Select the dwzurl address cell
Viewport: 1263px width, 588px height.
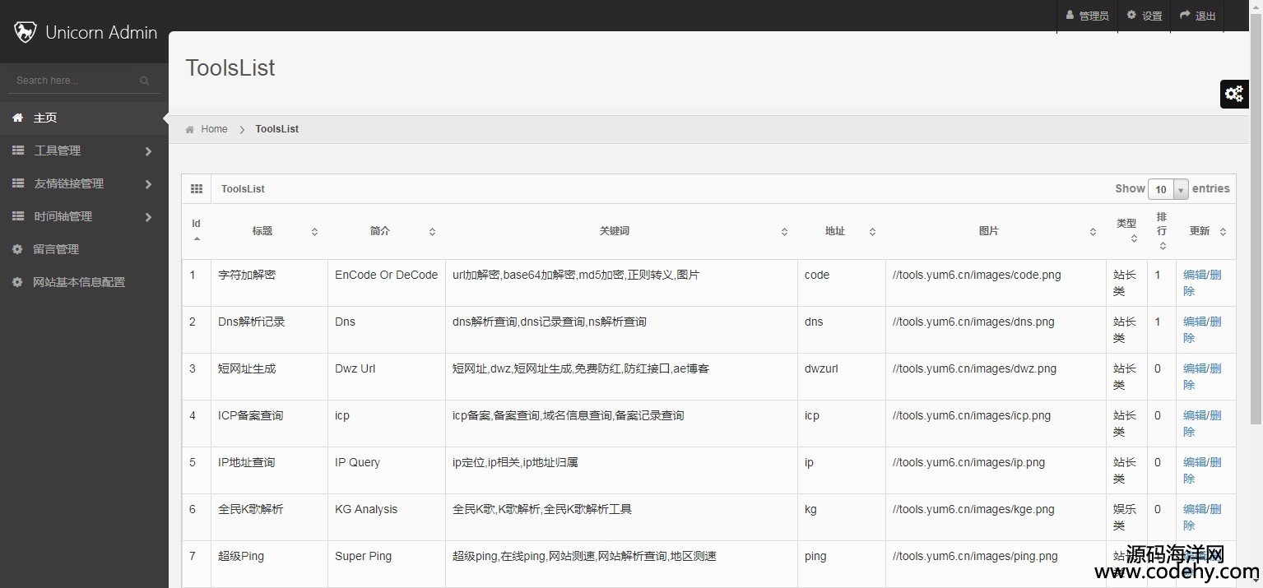coord(841,377)
